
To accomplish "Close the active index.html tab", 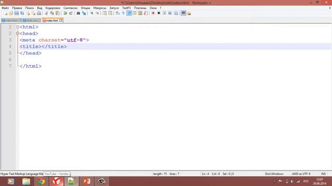I will 61,20.
